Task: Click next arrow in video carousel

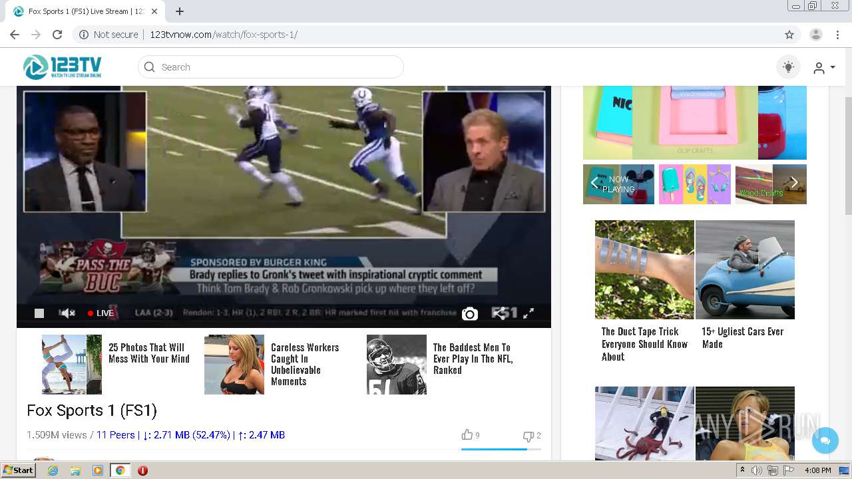Action: click(793, 183)
